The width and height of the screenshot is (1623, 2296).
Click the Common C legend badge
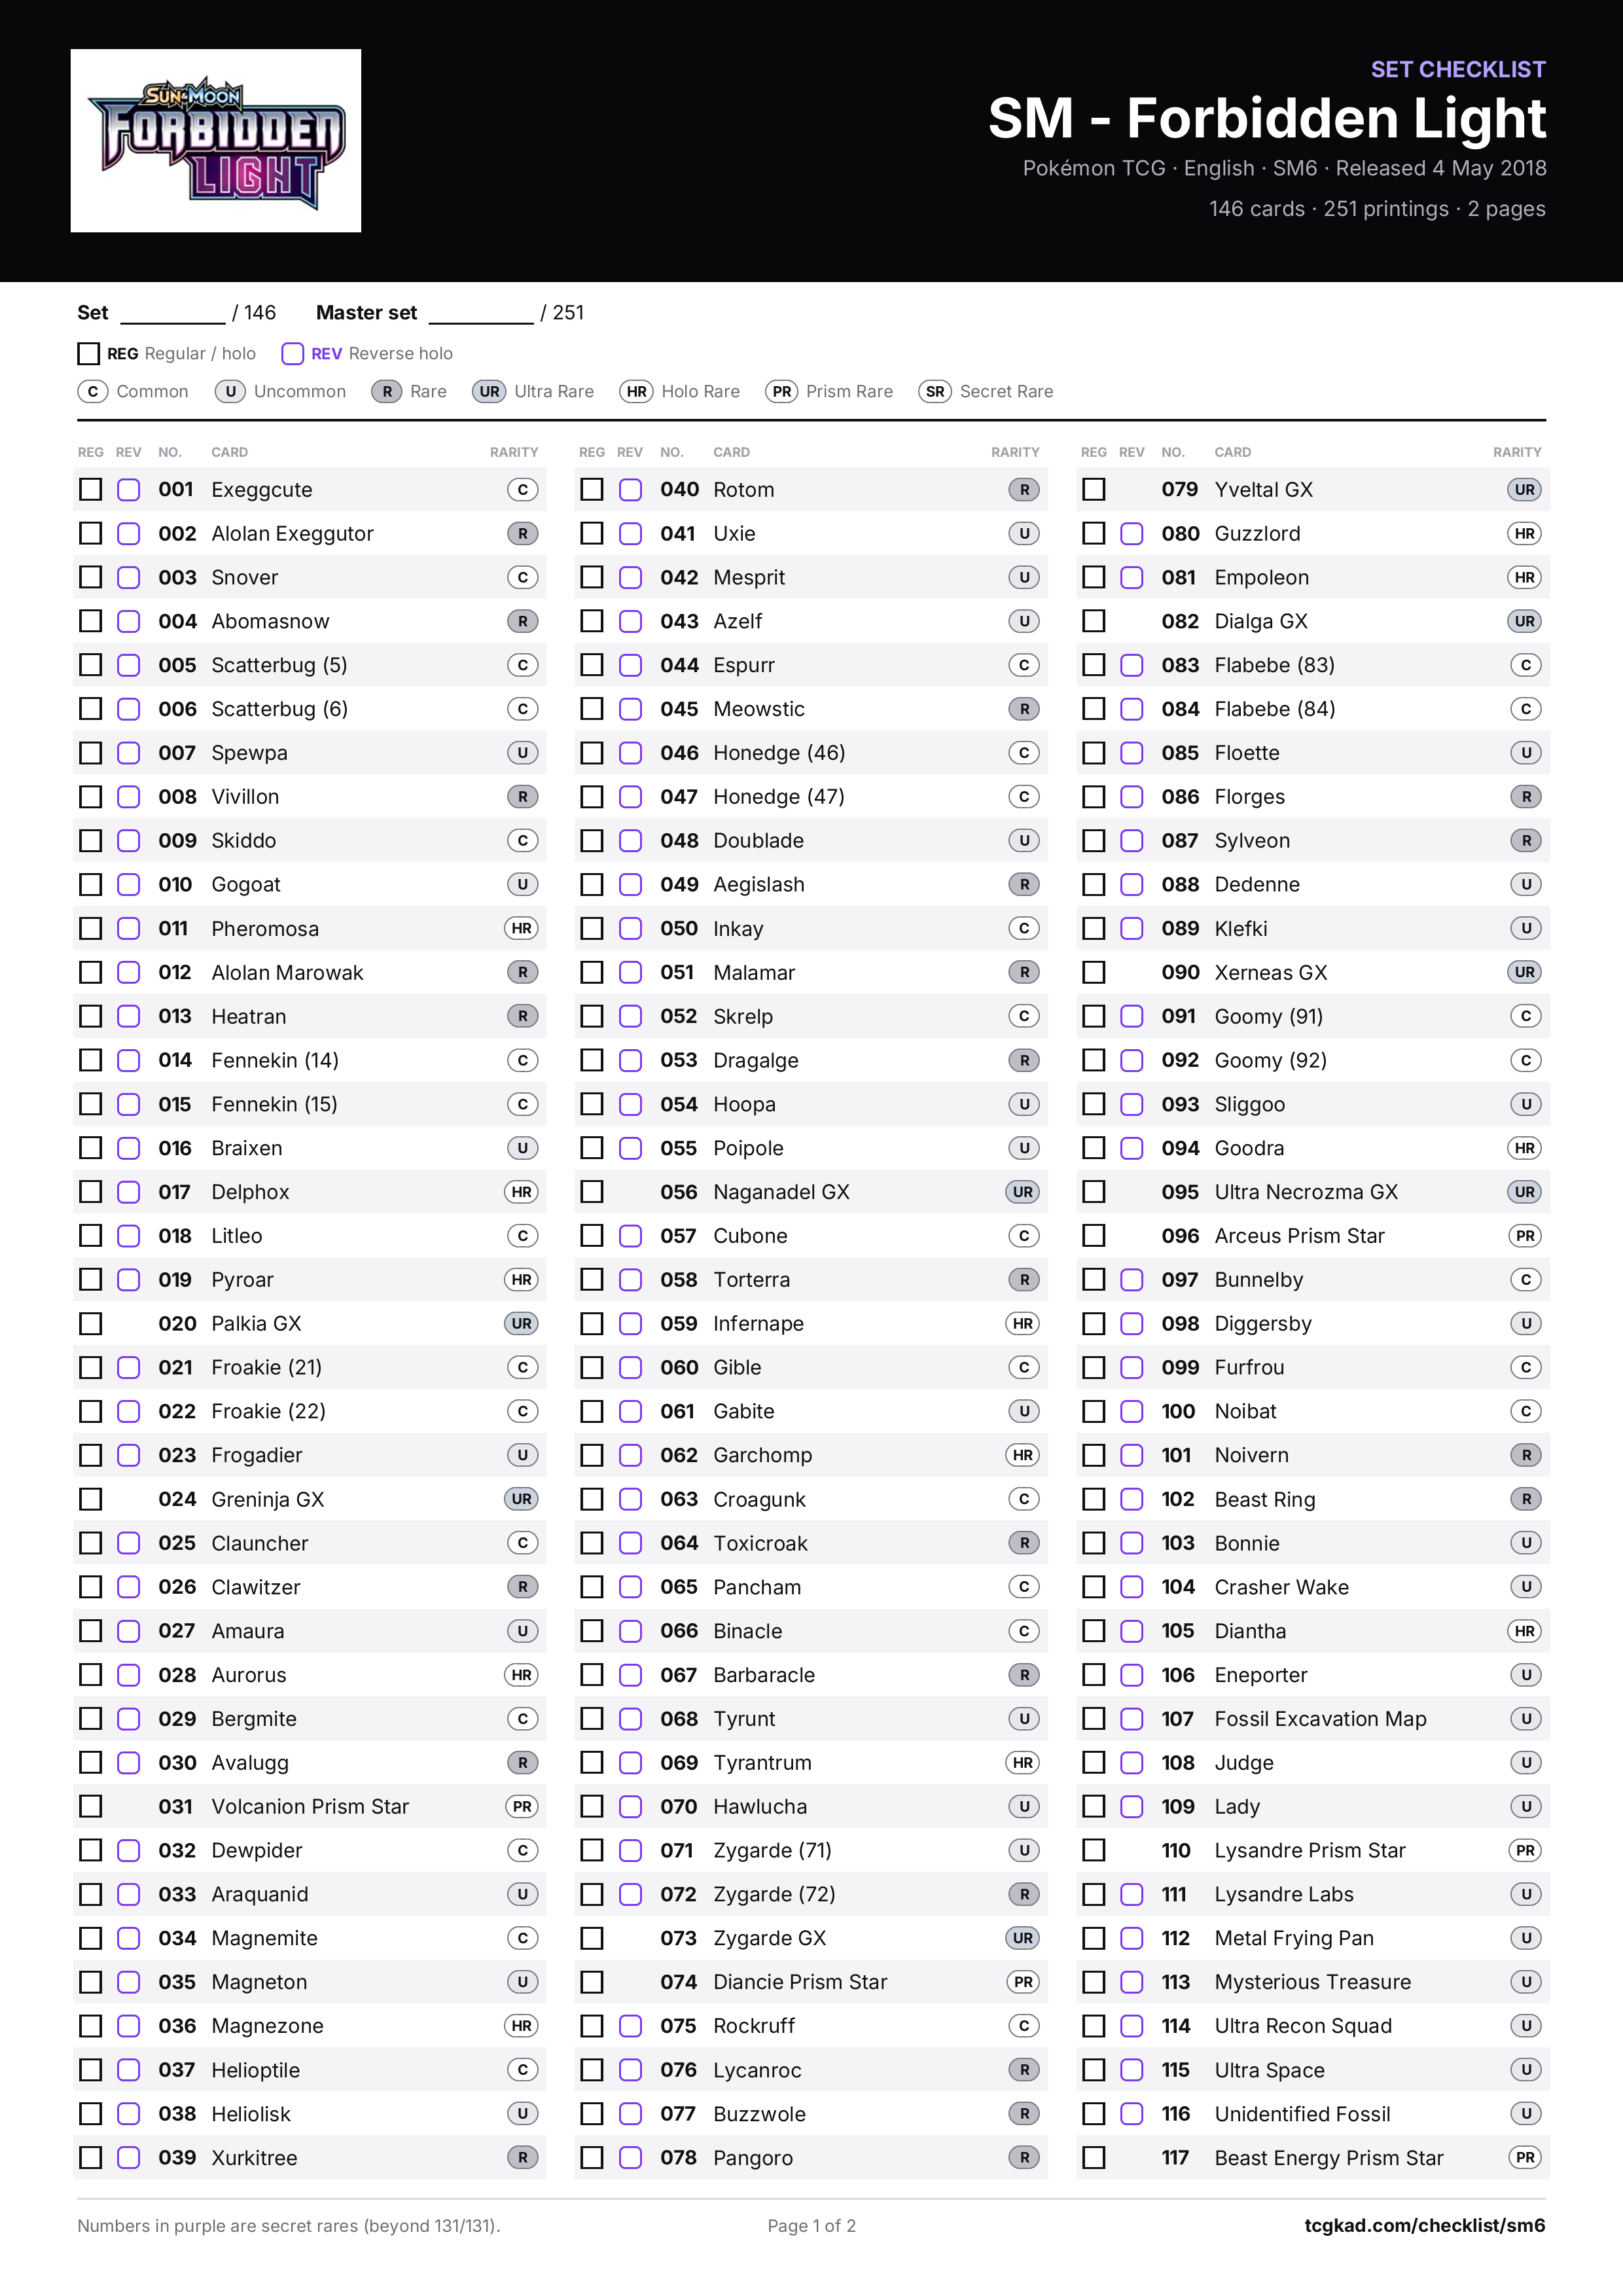(x=93, y=392)
